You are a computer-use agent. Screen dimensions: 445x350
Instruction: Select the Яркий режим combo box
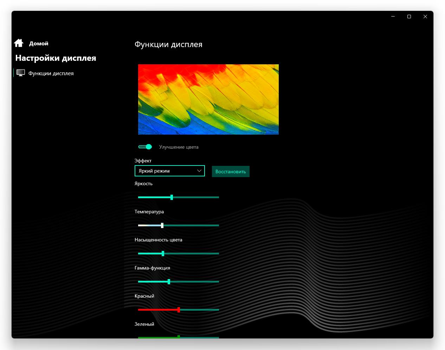coord(170,171)
